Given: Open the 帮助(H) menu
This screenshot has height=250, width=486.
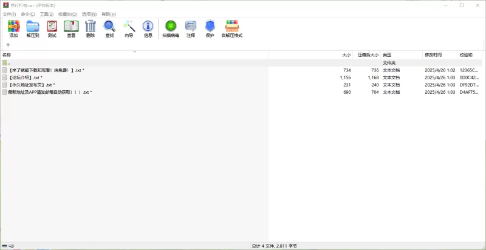Looking at the screenshot, I should pyautogui.click(x=109, y=14).
